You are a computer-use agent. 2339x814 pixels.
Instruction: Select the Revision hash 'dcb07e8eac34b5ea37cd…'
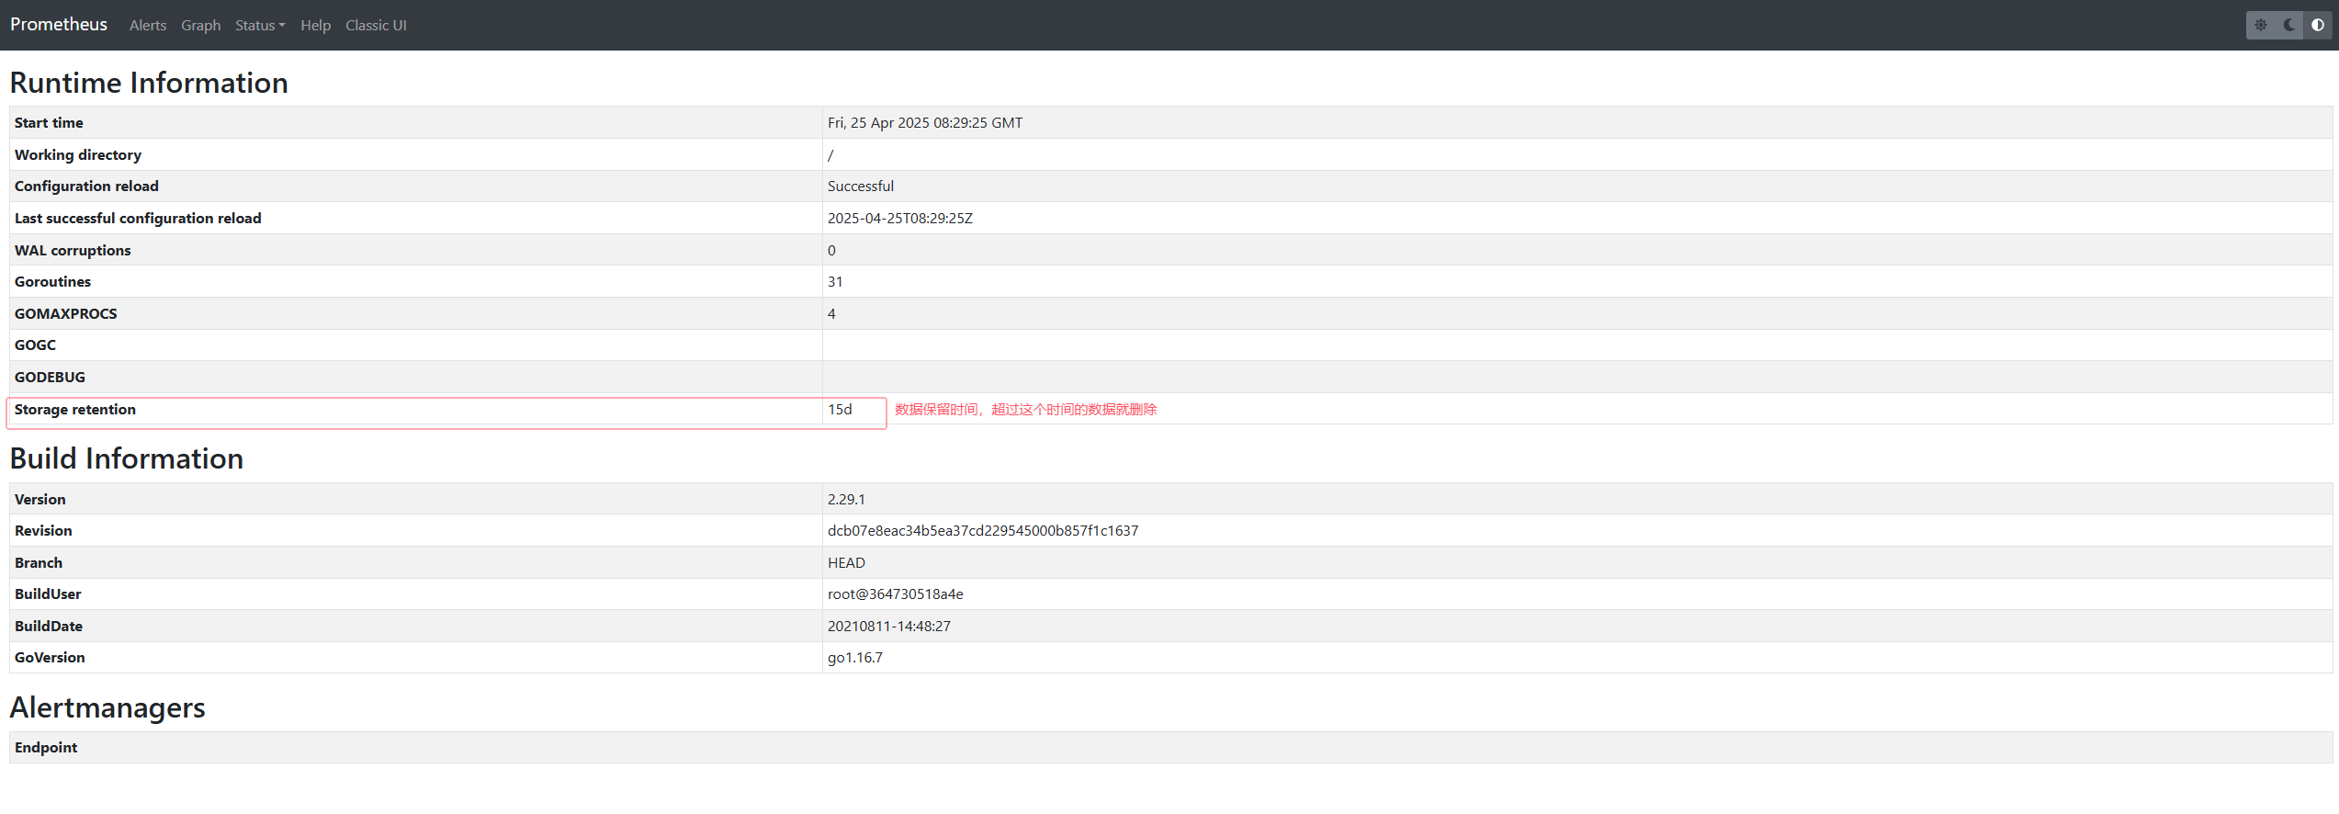(983, 531)
